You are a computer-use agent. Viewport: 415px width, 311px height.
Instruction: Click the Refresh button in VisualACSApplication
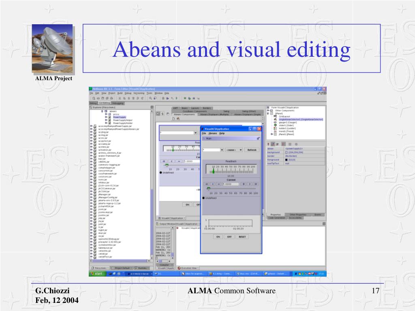pyautogui.click(x=252, y=150)
